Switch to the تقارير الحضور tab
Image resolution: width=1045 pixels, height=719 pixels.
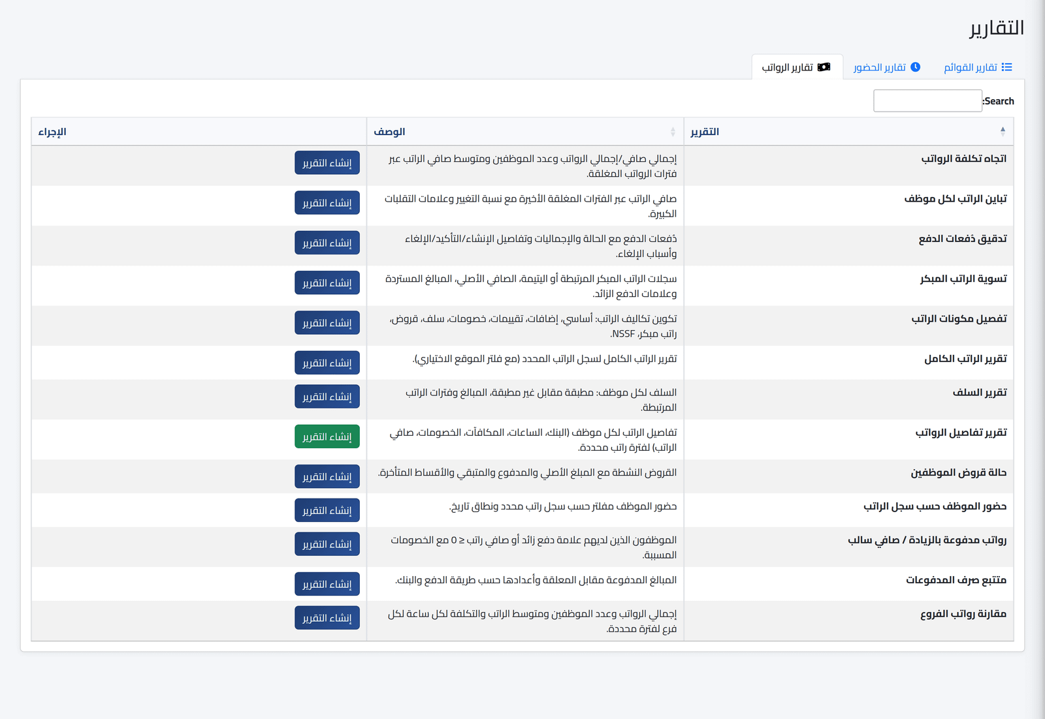[887, 67]
